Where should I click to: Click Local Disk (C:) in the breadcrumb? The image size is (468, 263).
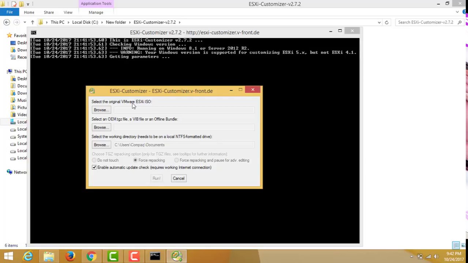click(x=85, y=22)
